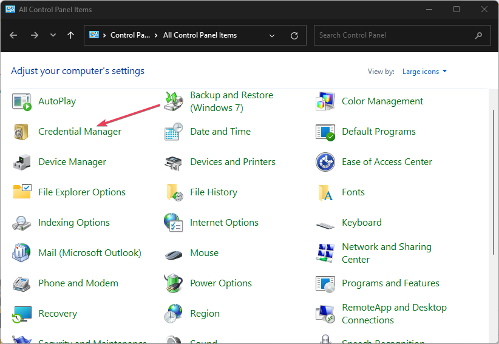Expand the View by Large icons dropdown
Viewport: 499px width, 344px height.
pyautogui.click(x=424, y=72)
